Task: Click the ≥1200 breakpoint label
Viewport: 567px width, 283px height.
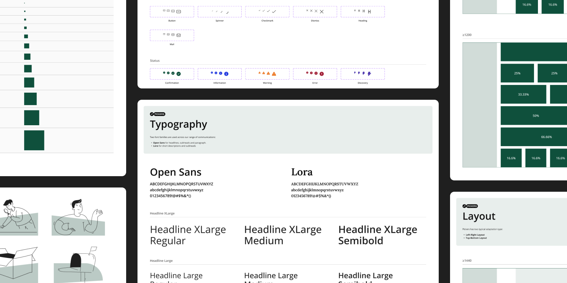Action: pos(467,35)
